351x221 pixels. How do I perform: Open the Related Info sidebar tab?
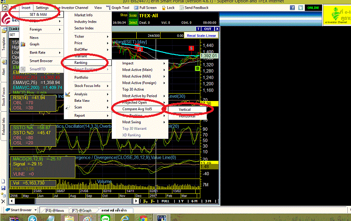(4, 126)
